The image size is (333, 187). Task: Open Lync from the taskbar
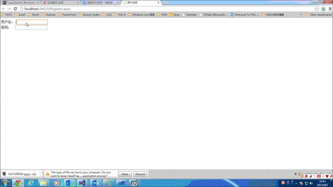coord(69,183)
